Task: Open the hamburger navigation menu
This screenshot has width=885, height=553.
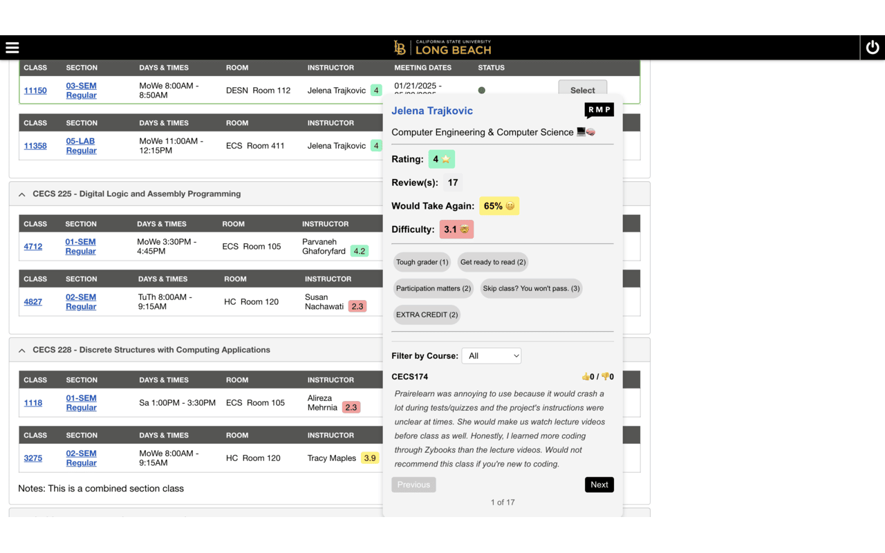Action: pyautogui.click(x=12, y=48)
